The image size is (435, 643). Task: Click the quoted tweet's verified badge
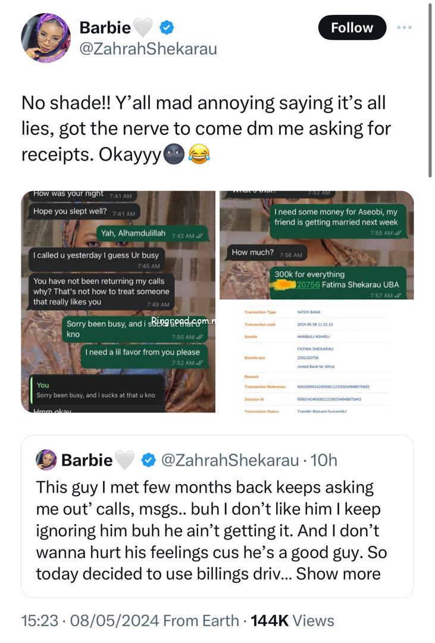[148, 460]
